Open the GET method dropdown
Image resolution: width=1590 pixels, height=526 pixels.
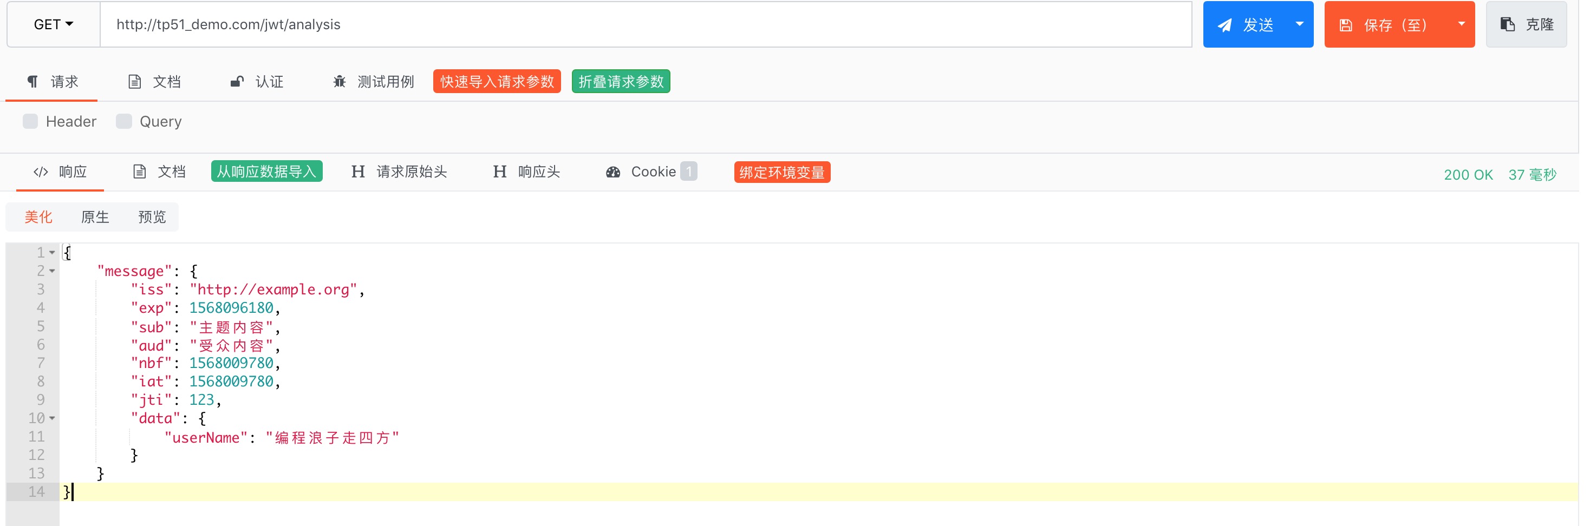point(53,24)
